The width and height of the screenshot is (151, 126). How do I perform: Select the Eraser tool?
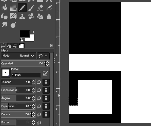click(40, 8)
